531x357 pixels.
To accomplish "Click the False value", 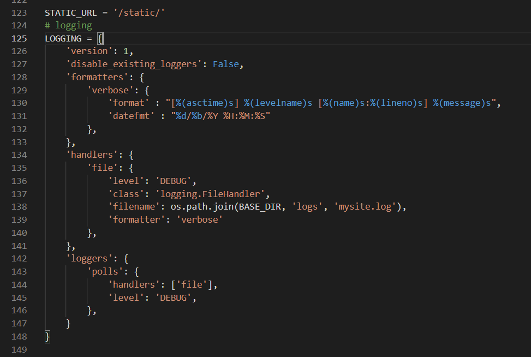I will click(x=226, y=64).
